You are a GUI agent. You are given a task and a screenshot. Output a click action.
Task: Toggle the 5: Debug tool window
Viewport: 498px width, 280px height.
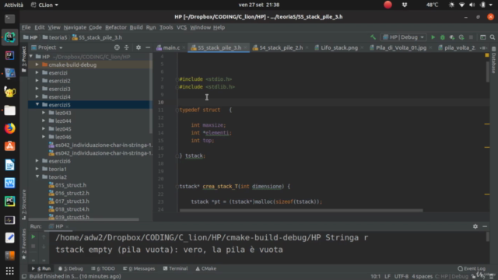pos(71,268)
